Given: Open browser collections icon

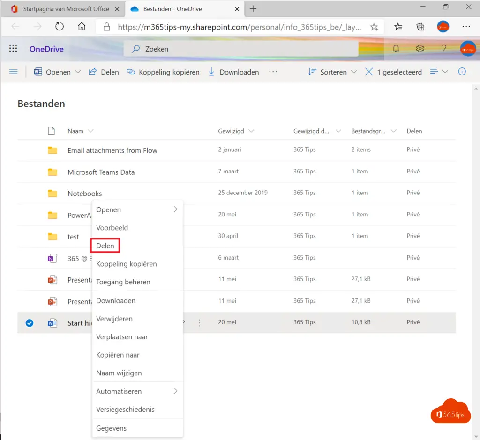Looking at the screenshot, I should pos(420,27).
